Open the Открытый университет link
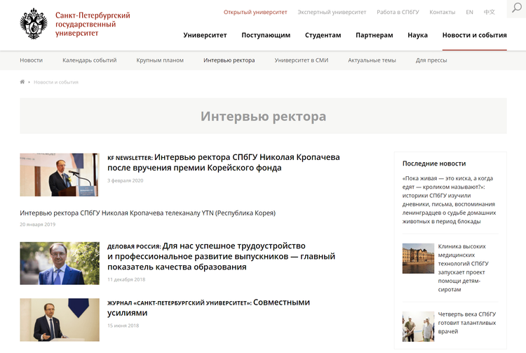 (x=255, y=12)
